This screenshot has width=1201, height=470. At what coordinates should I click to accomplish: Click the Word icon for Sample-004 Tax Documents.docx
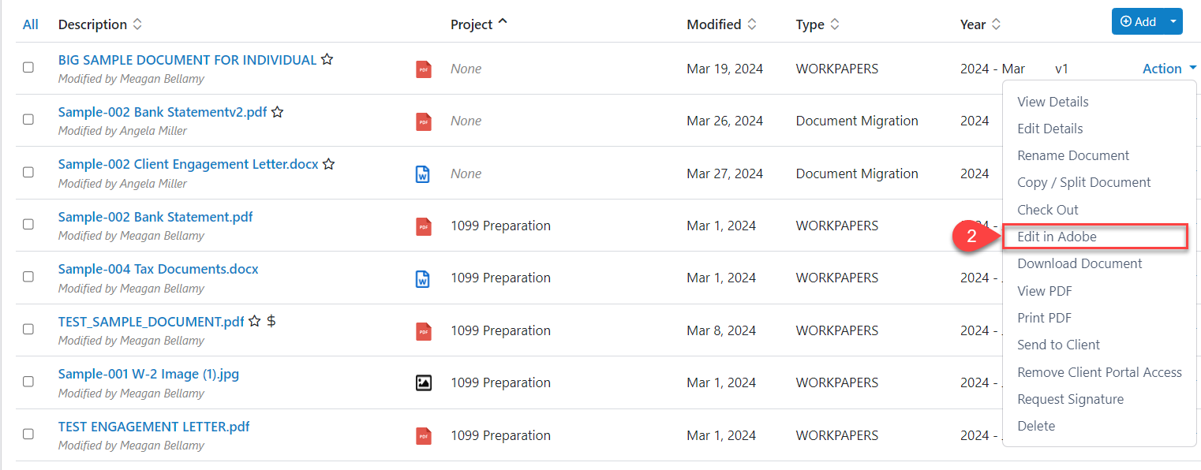pos(424,278)
